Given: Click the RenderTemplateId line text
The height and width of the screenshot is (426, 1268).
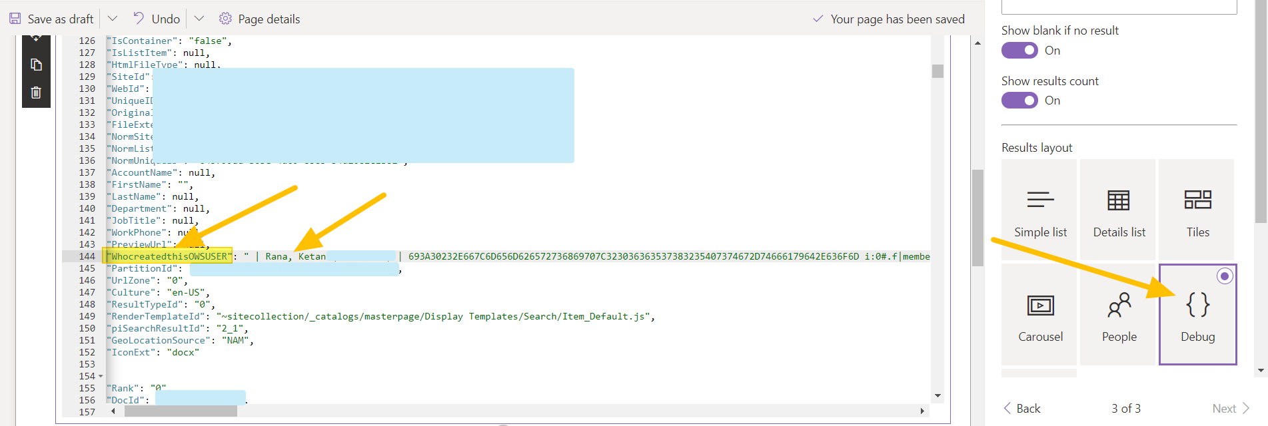Looking at the screenshot, I should (380, 317).
